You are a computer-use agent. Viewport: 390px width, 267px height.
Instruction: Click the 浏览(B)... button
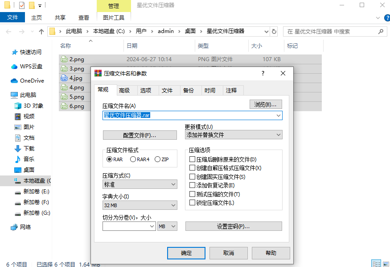(266, 104)
